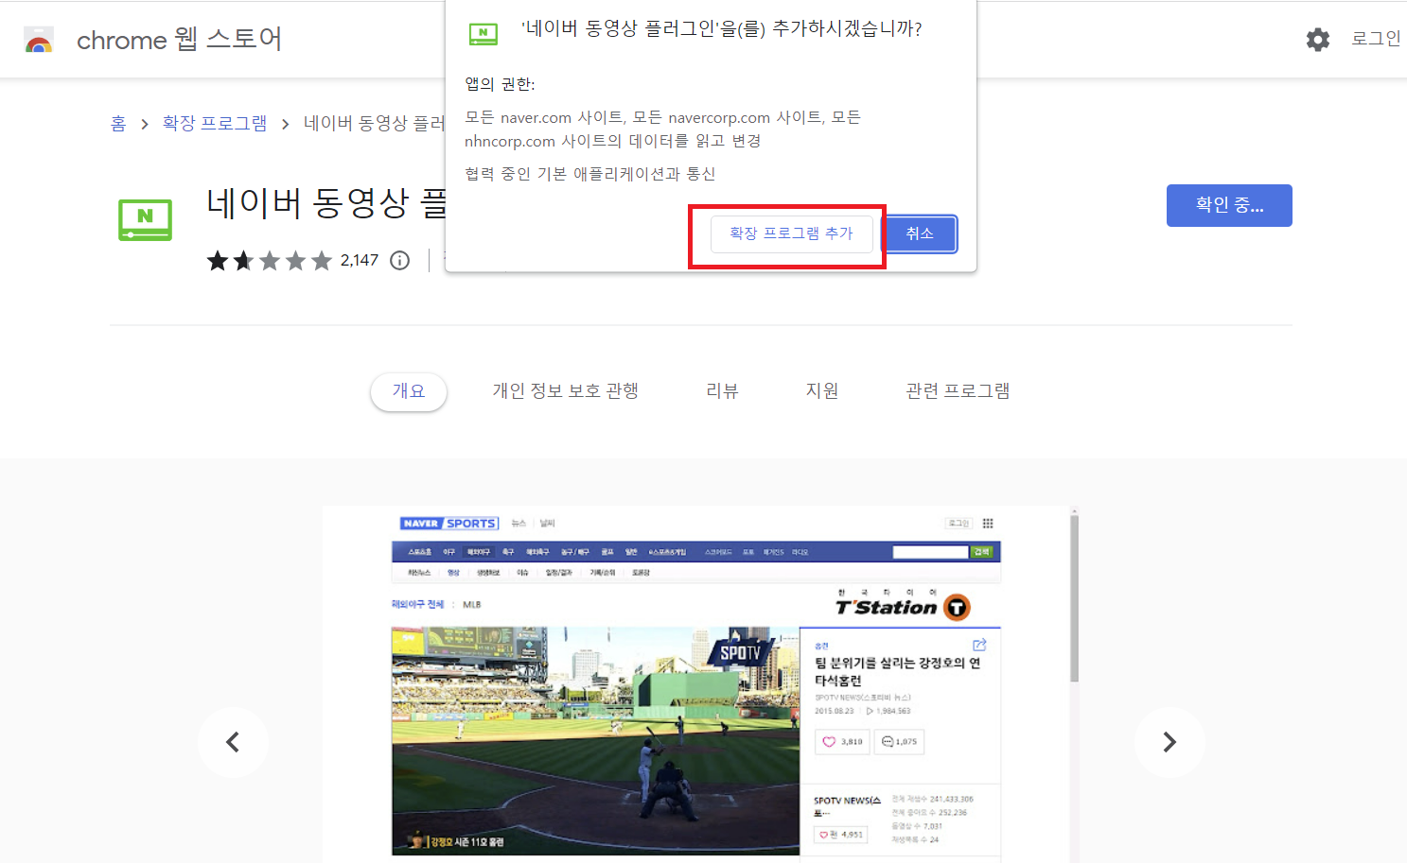Confirm with 확장 프로그램 추가 button
The width and height of the screenshot is (1407, 863).
(791, 233)
